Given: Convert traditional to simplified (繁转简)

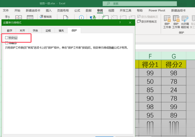Looking at the screenshot, I should coord(45,17).
